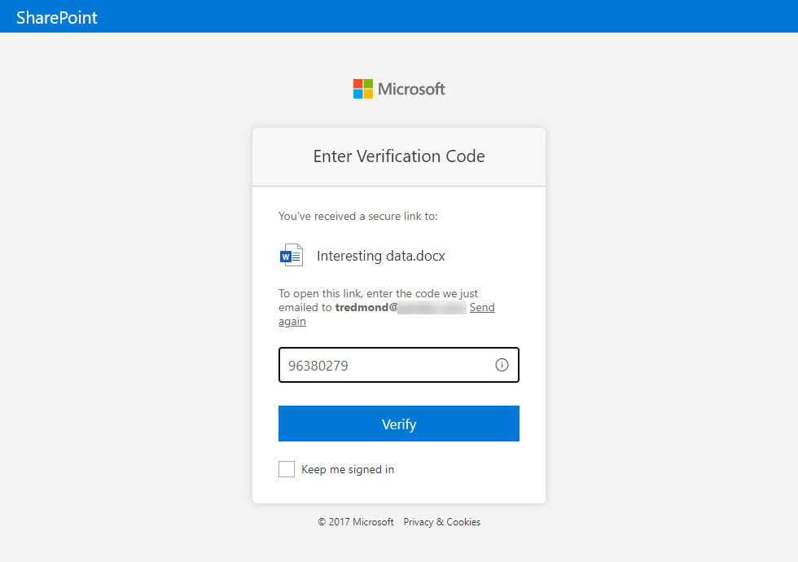
Task: Click the Microsoft wordmark text
Action: [411, 89]
